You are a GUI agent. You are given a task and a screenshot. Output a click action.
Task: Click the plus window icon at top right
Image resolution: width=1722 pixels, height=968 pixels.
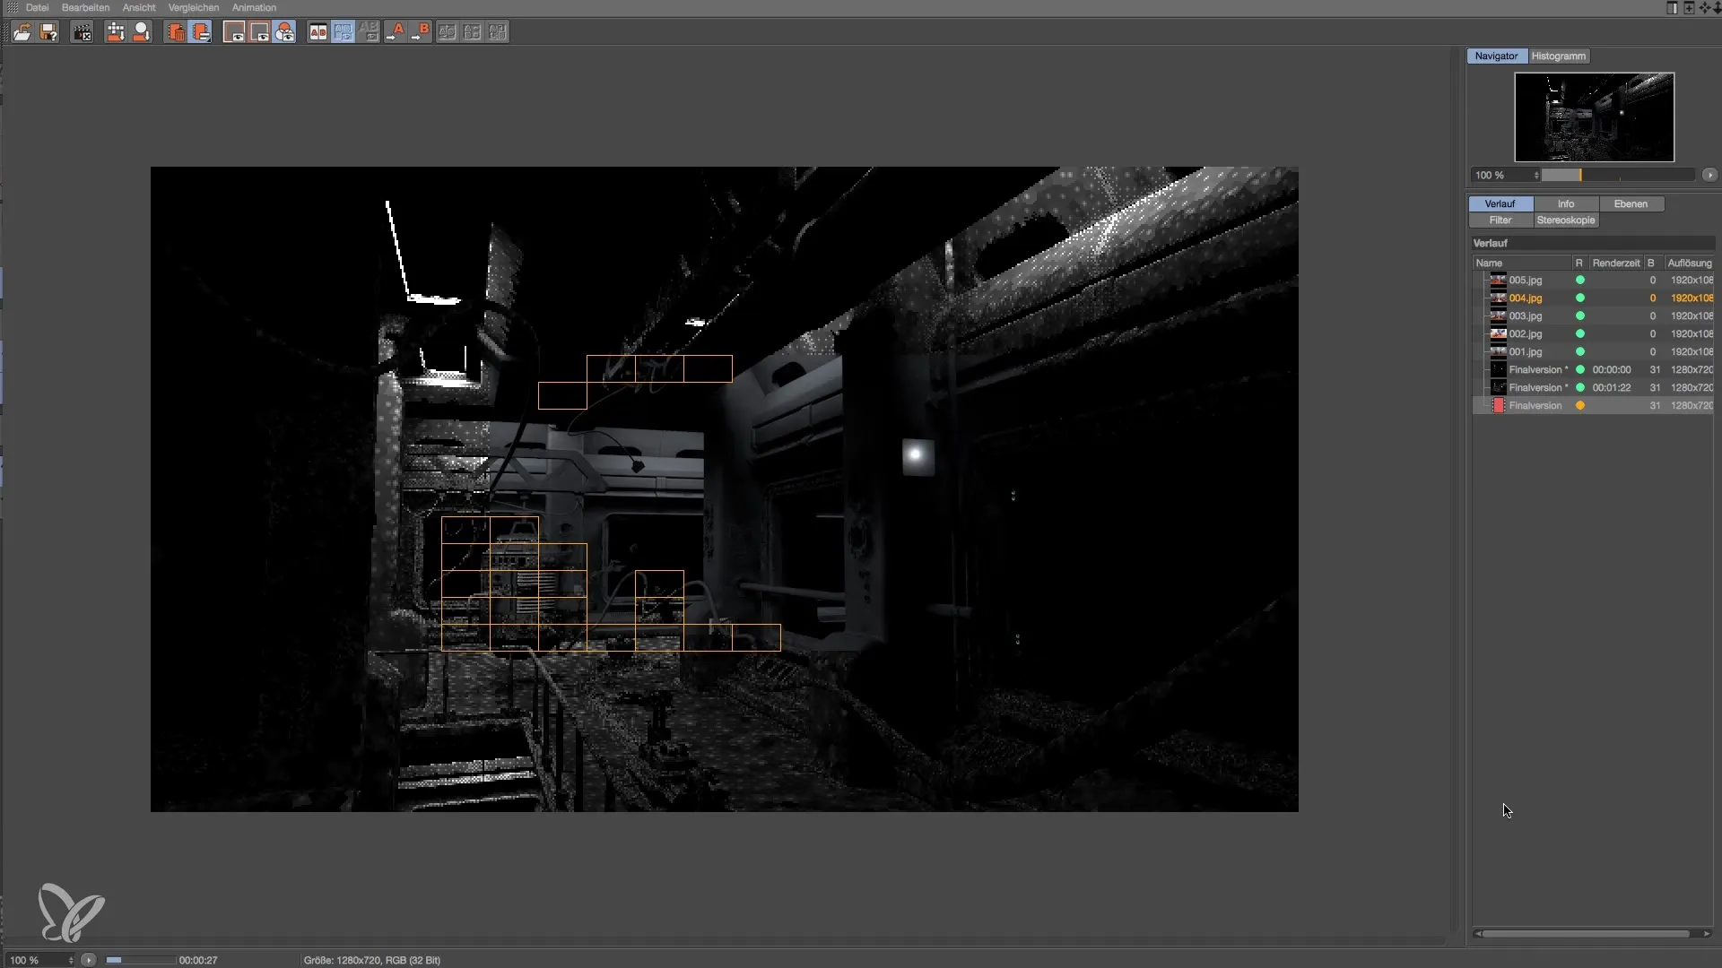(1689, 7)
